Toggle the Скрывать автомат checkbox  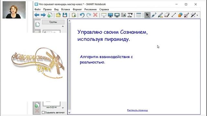[x=43, y=112]
